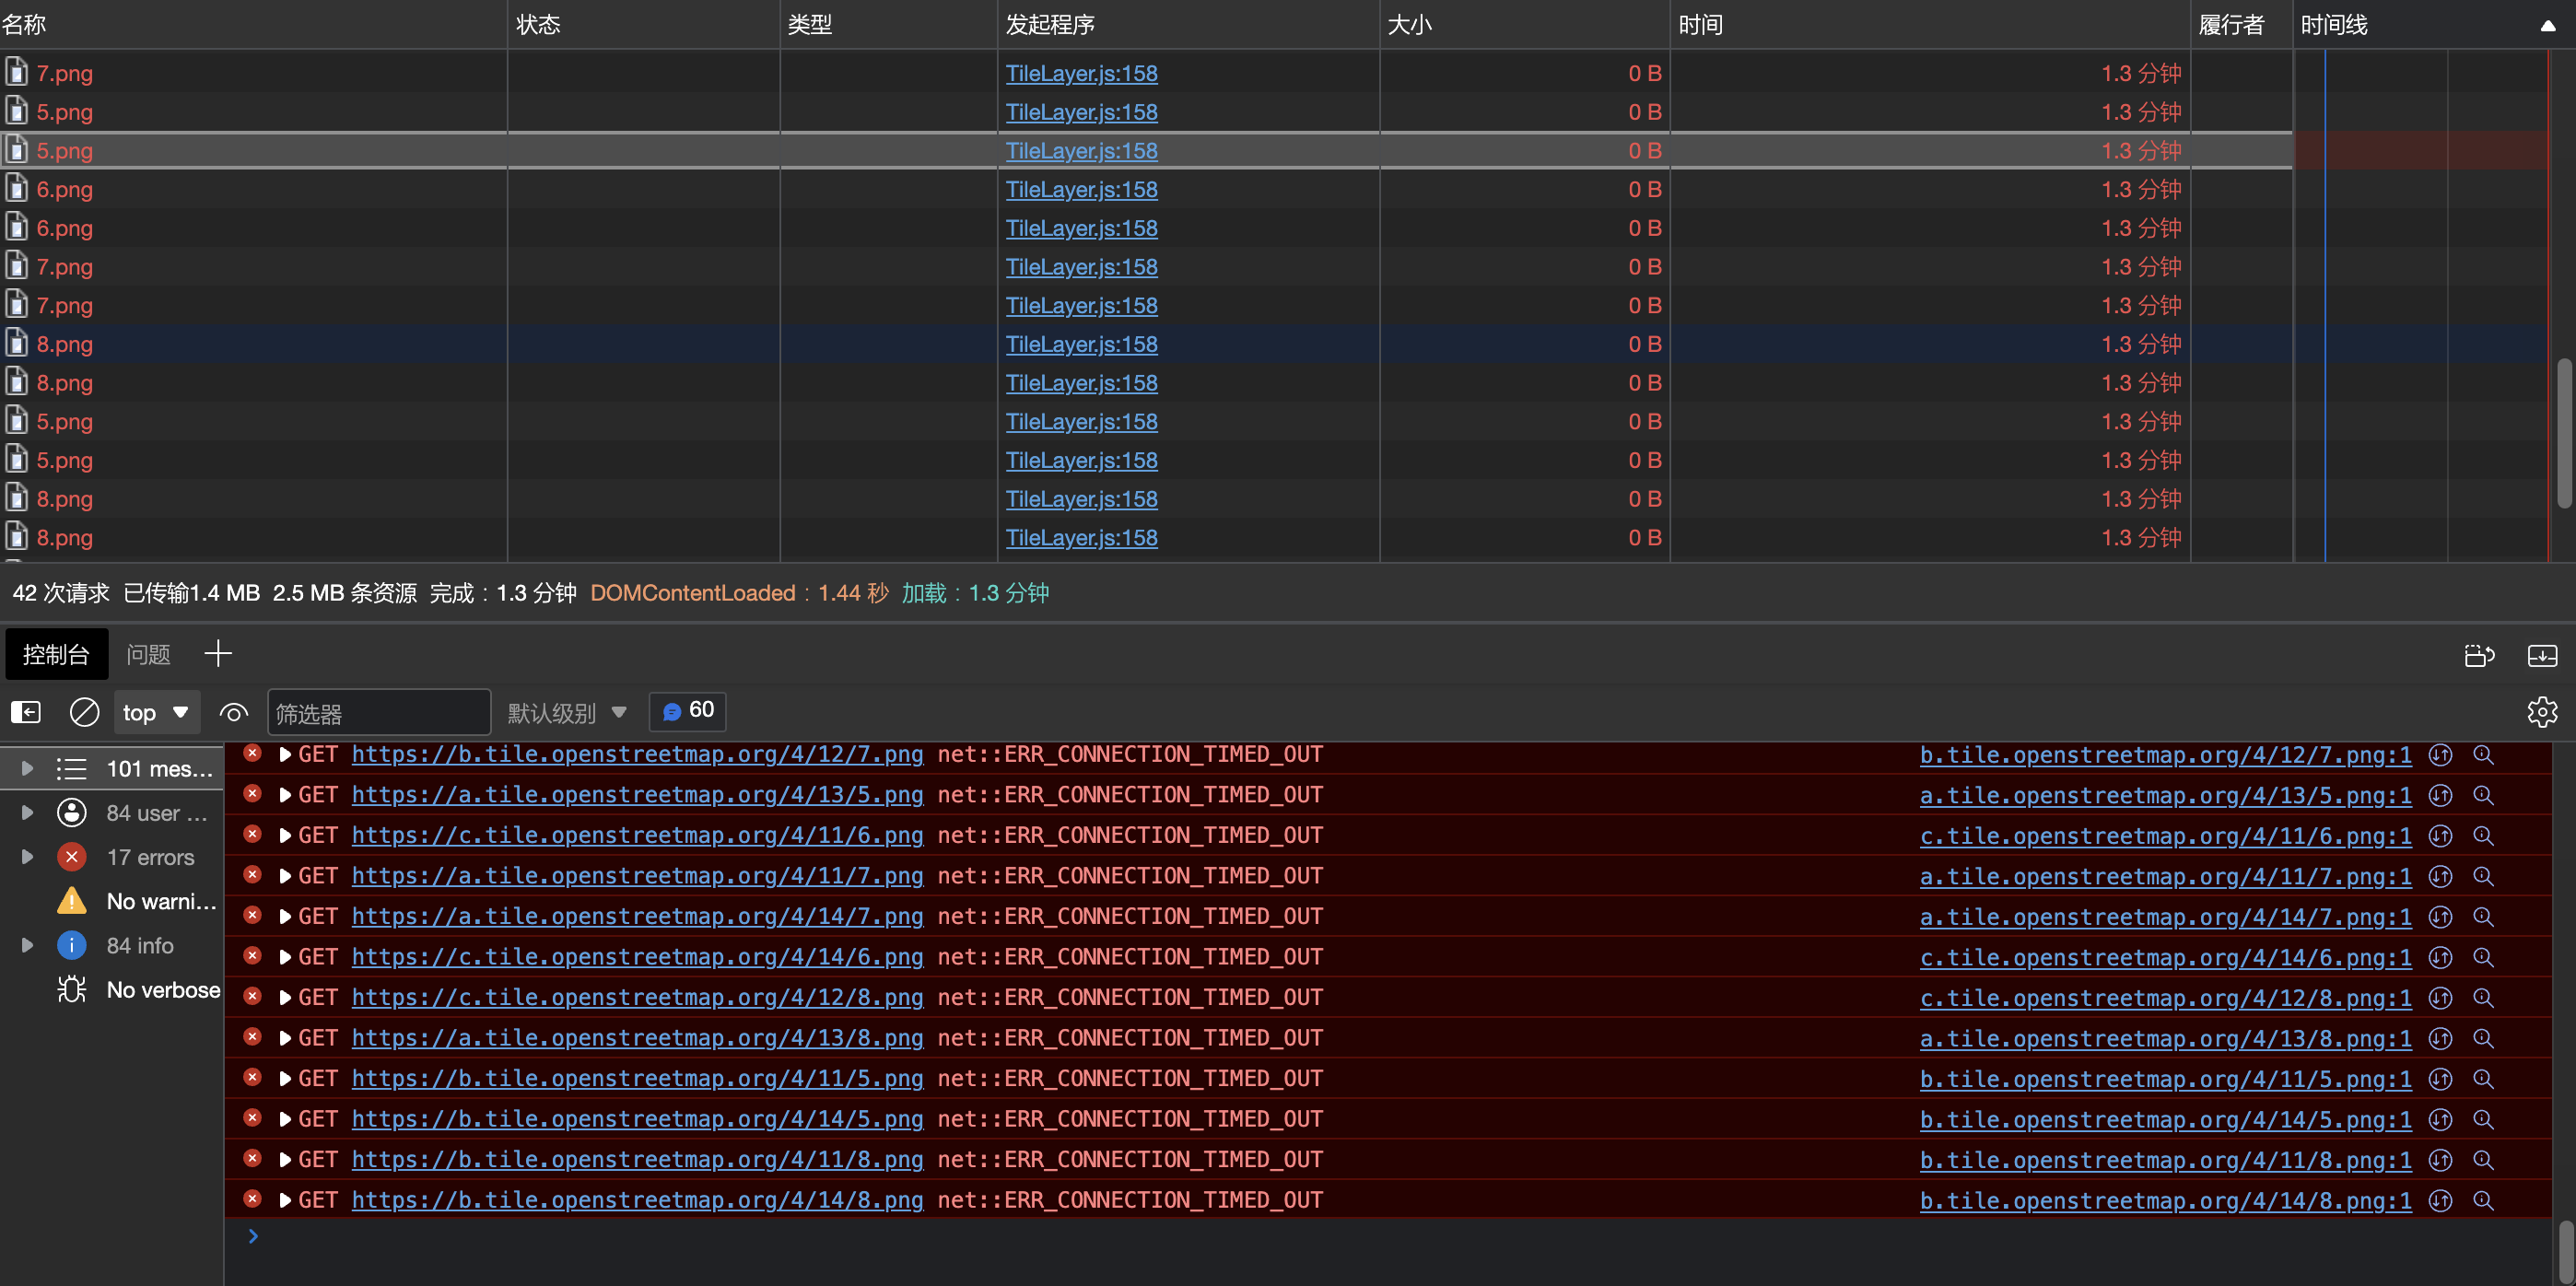The width and height of the screenshot is (2576, 1286).
Task: Sort by the 时间线 column header
Action: (2333, 24)
